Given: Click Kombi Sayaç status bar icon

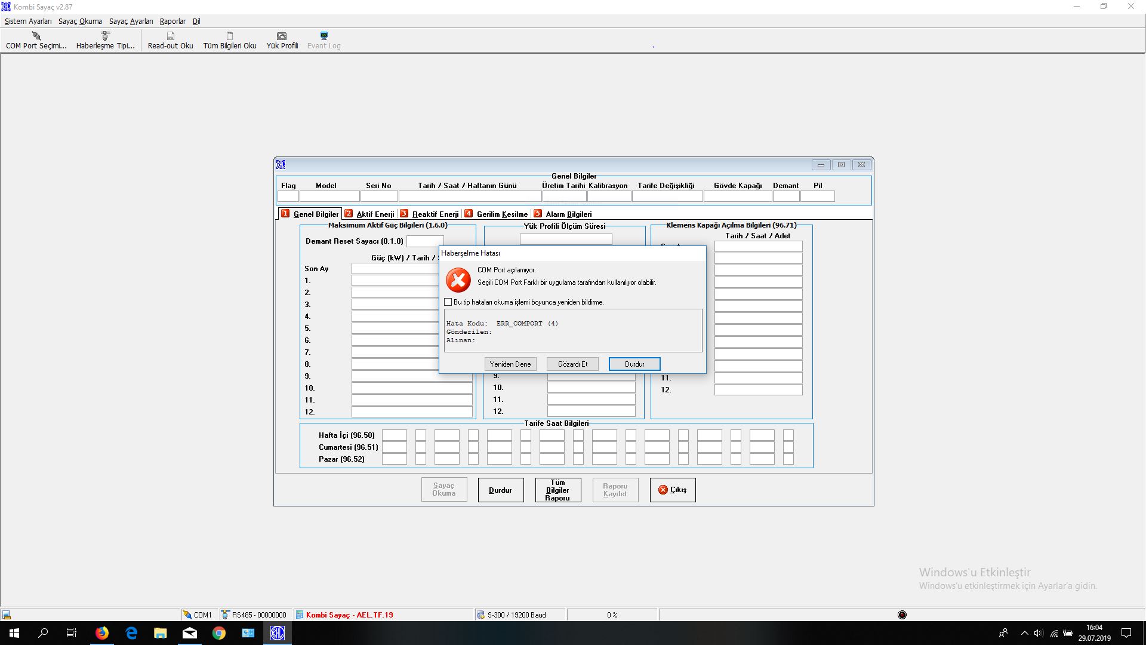Looking at the screenshot, I should pyautogui.click(x=300, y=615).
